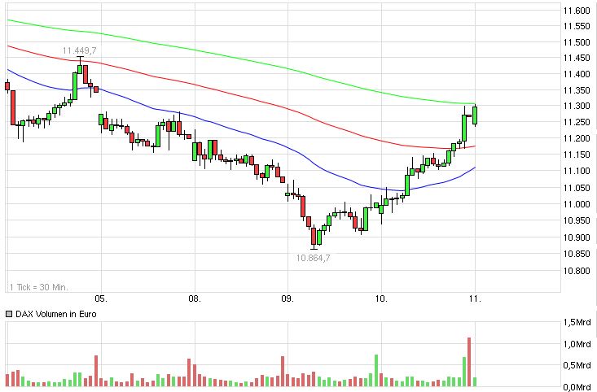Click the 0,0Mrd volume axis label

click(579, 385)
